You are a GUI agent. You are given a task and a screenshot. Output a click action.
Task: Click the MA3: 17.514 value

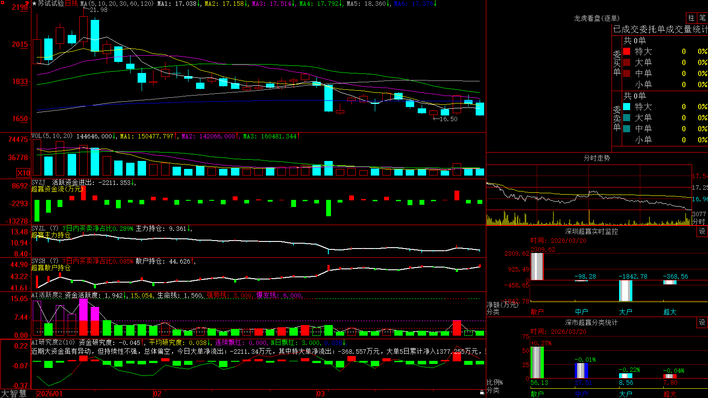click(x=273, y=4)
